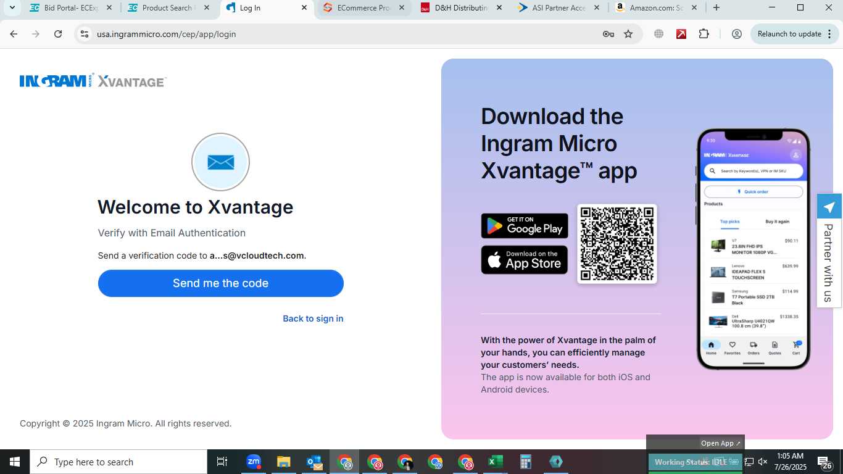The image size is (843, 474).
Task: Close the Log In tab
Action: click(304, 8)
